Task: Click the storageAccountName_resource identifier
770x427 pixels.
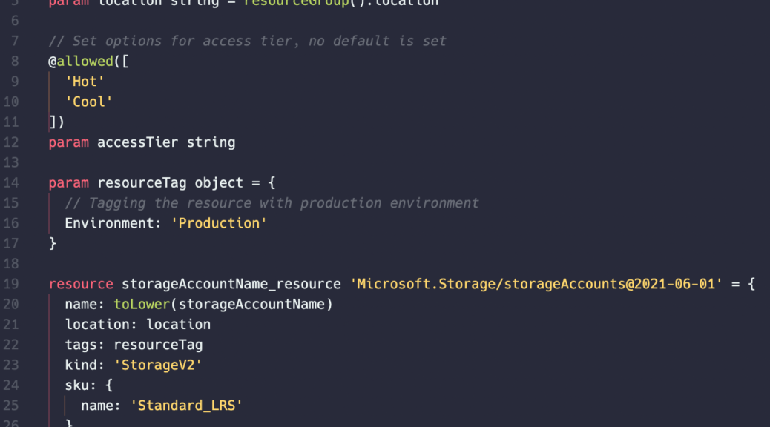Action: (231, 284)
